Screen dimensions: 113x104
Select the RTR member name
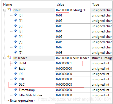pos(21,79)
